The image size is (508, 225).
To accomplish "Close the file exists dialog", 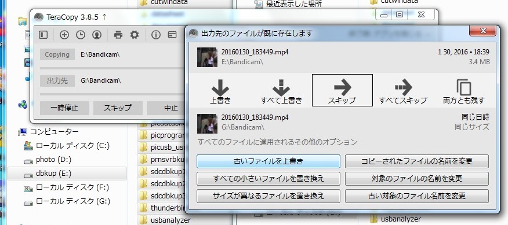I will [x=482, y=31].
